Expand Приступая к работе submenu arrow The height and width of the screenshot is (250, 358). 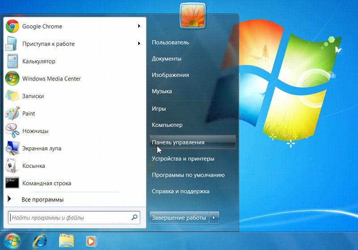139,43
